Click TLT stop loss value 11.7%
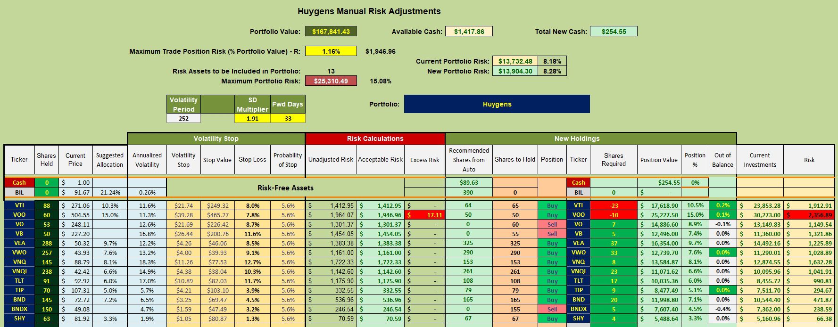 pyautogui.click(x=252, y=281)
